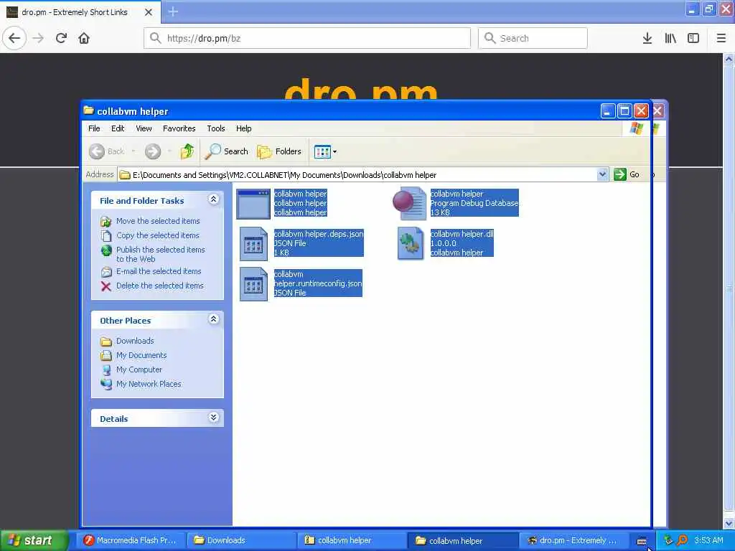
Task: Open My Computer in Other Places
Action: [139, 369]
